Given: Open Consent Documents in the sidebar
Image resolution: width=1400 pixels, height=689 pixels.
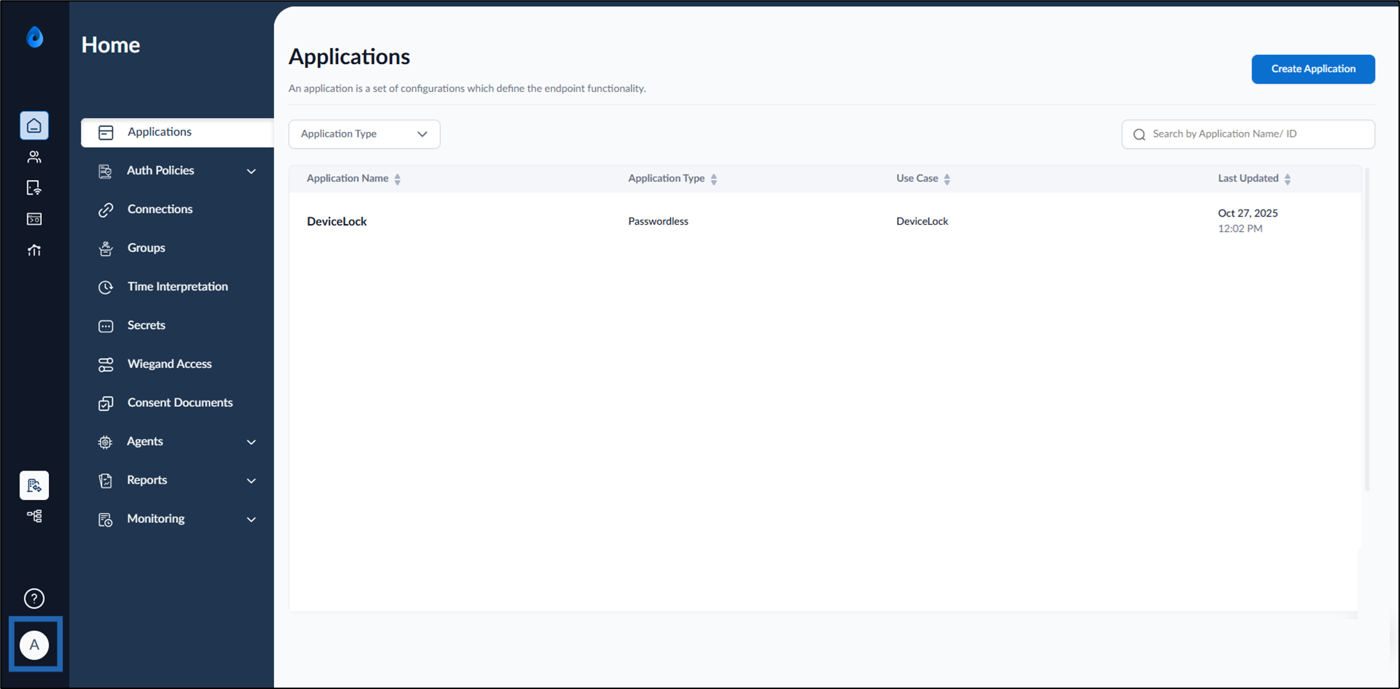Looking at the screenshot, I should click(180, 403).
